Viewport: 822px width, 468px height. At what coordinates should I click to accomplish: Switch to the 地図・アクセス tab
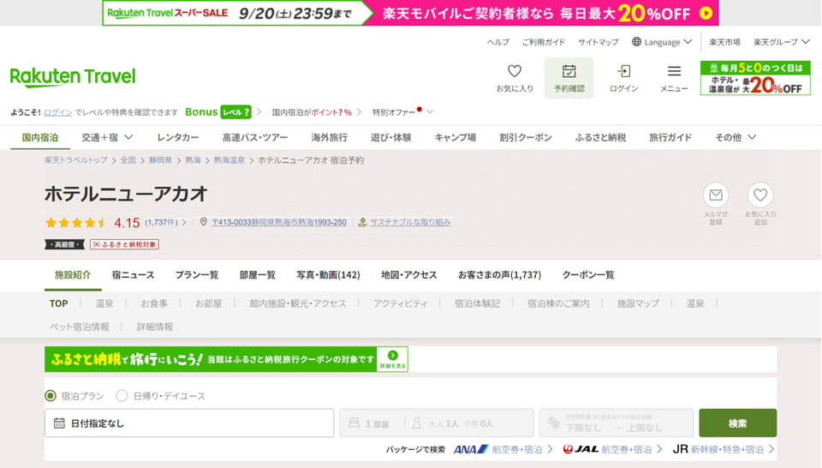pyautogui.click(x=409, y=275)
